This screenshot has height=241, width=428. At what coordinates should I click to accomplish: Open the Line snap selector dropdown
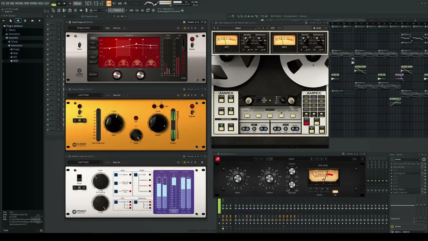tap(98, 10)
